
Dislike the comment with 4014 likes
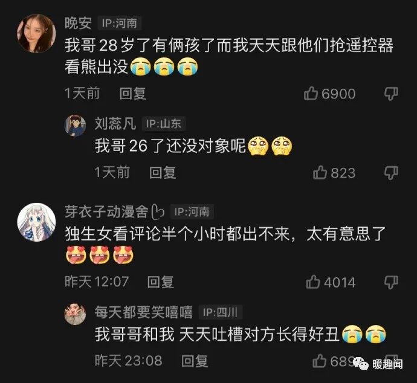(x=391, y=282)
